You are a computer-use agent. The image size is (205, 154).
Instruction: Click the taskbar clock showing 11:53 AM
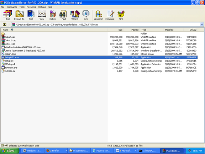pyautogui.click(x=197, y=150)
